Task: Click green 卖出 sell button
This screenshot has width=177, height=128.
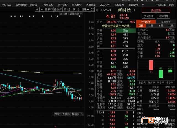Action: click(126, 31)
